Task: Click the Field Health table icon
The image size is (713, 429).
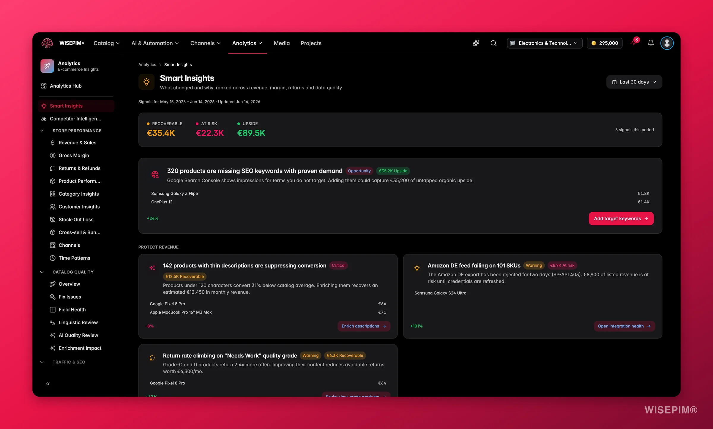Action: point(53,310)
